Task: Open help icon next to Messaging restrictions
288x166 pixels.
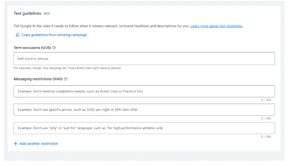Action: (x=66, y=79)
